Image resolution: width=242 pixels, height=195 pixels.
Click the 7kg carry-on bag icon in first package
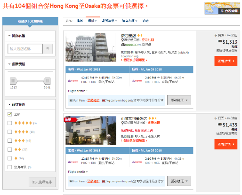coord(103,101)
